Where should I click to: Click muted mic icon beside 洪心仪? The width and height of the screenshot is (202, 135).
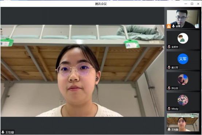(169, 88)
